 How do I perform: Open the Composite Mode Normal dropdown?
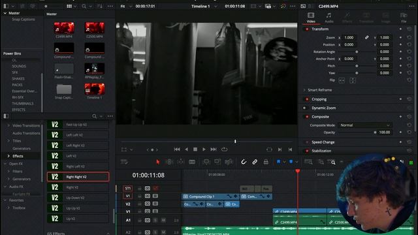[364, 125]
